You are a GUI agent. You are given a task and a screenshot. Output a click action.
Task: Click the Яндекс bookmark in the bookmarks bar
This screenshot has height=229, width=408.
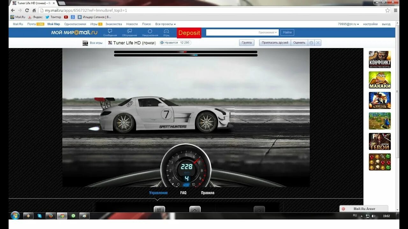tap(35, 17)
